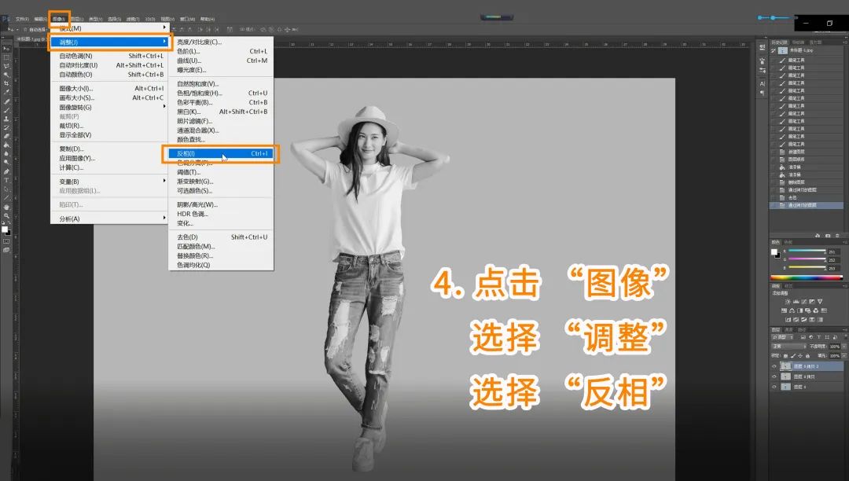
Task: Toggle lock all in Layers panel
Action: pyautogui.click(x=808, y=356)
